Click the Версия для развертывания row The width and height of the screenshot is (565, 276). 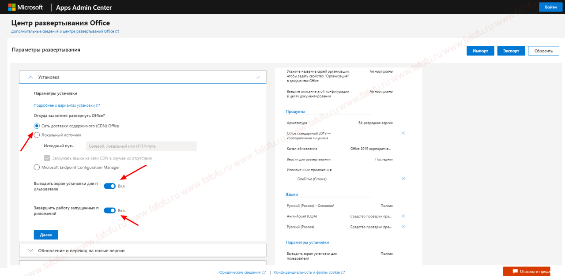point(339,159)
